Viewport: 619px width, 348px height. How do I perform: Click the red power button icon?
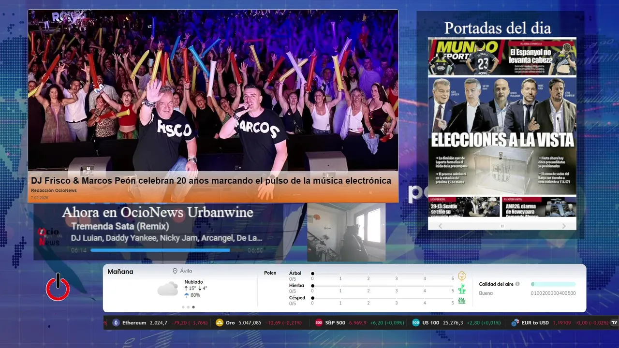(x=58, y=287)
